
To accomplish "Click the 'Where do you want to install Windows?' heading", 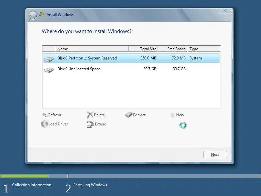I will point(86,31).
